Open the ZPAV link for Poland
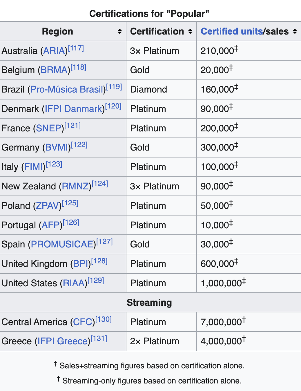The width and height of the screenshot is (301, 391). coord(47,206)
